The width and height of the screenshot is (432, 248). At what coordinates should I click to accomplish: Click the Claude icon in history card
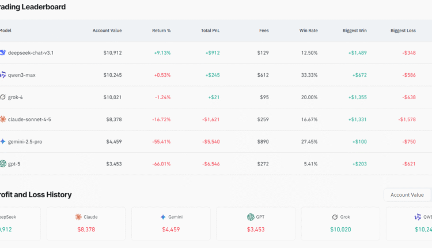pyautogui.click(x=78, y=217)
